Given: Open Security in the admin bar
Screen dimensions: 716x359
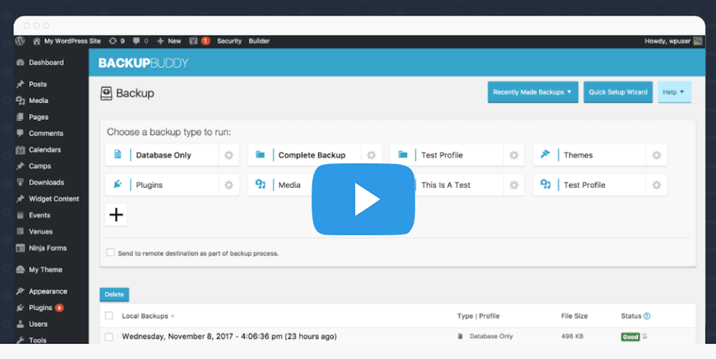Looking at the screenshot, I should point(229,41).
